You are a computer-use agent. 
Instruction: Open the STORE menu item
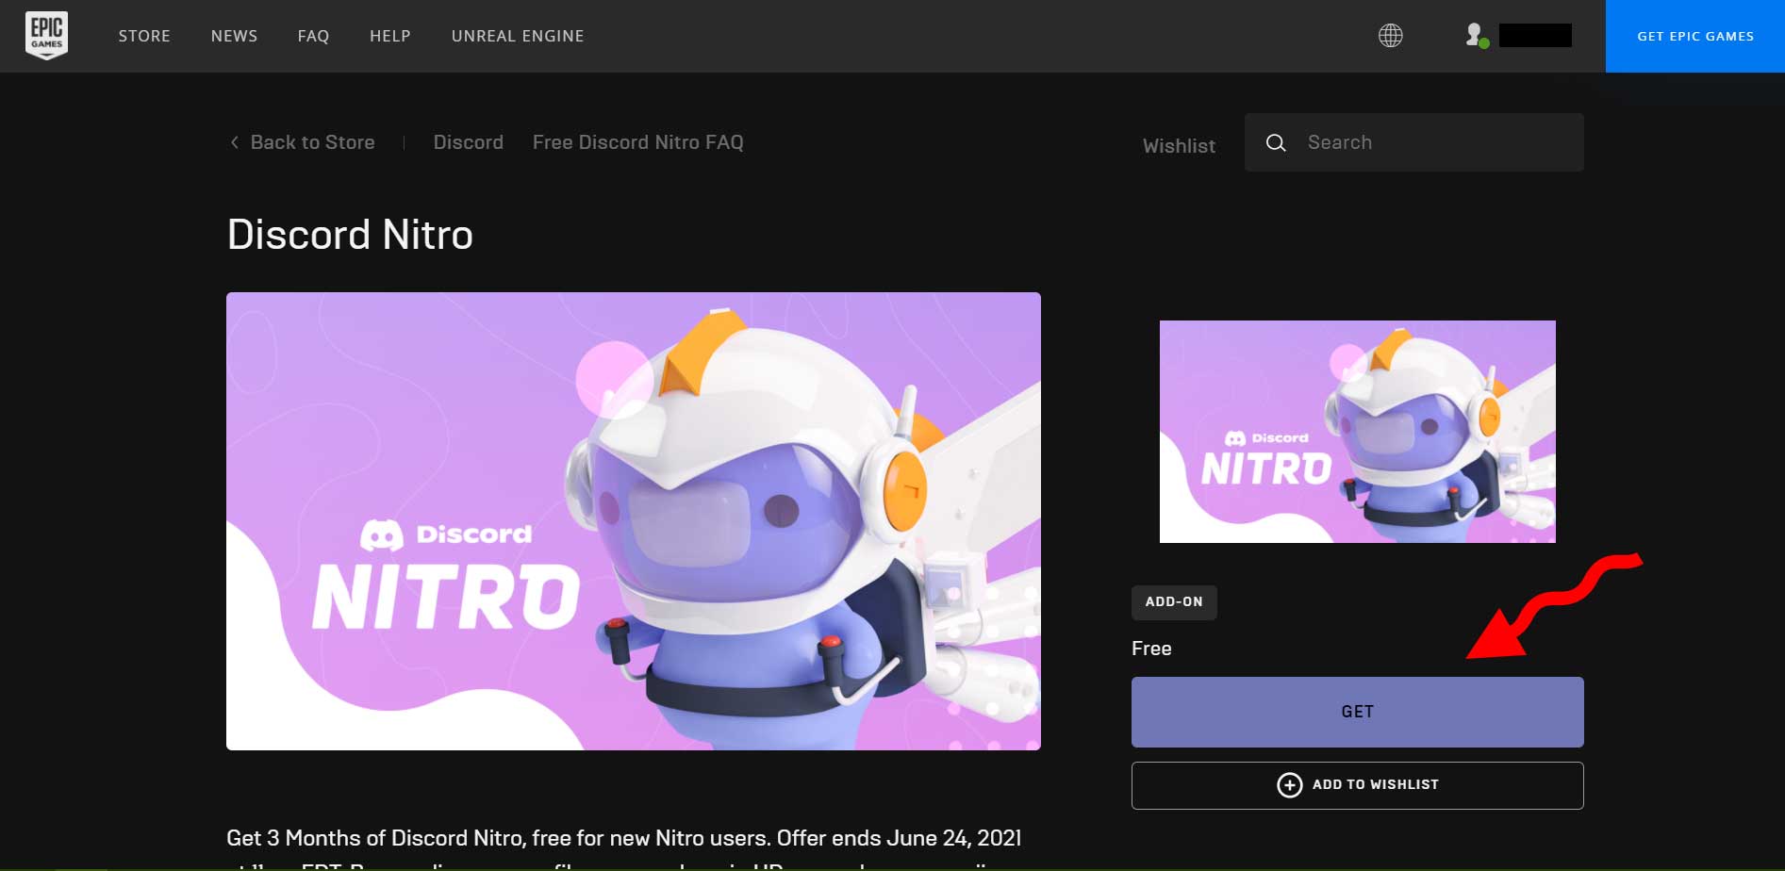tap(144, 36)
